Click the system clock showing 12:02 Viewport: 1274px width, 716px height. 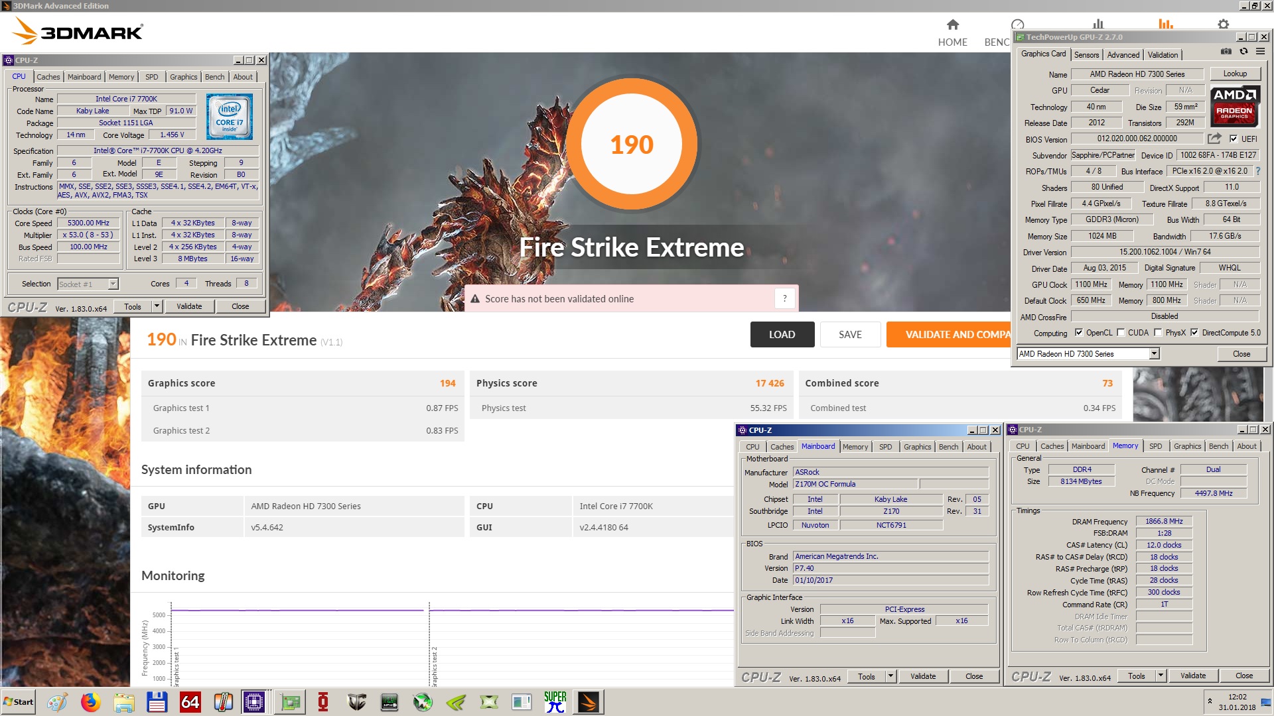click(x=1237, y=697)
